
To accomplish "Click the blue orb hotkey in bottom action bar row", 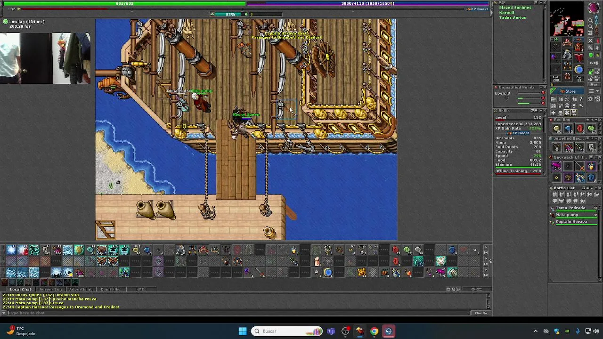I will (328, 272).
